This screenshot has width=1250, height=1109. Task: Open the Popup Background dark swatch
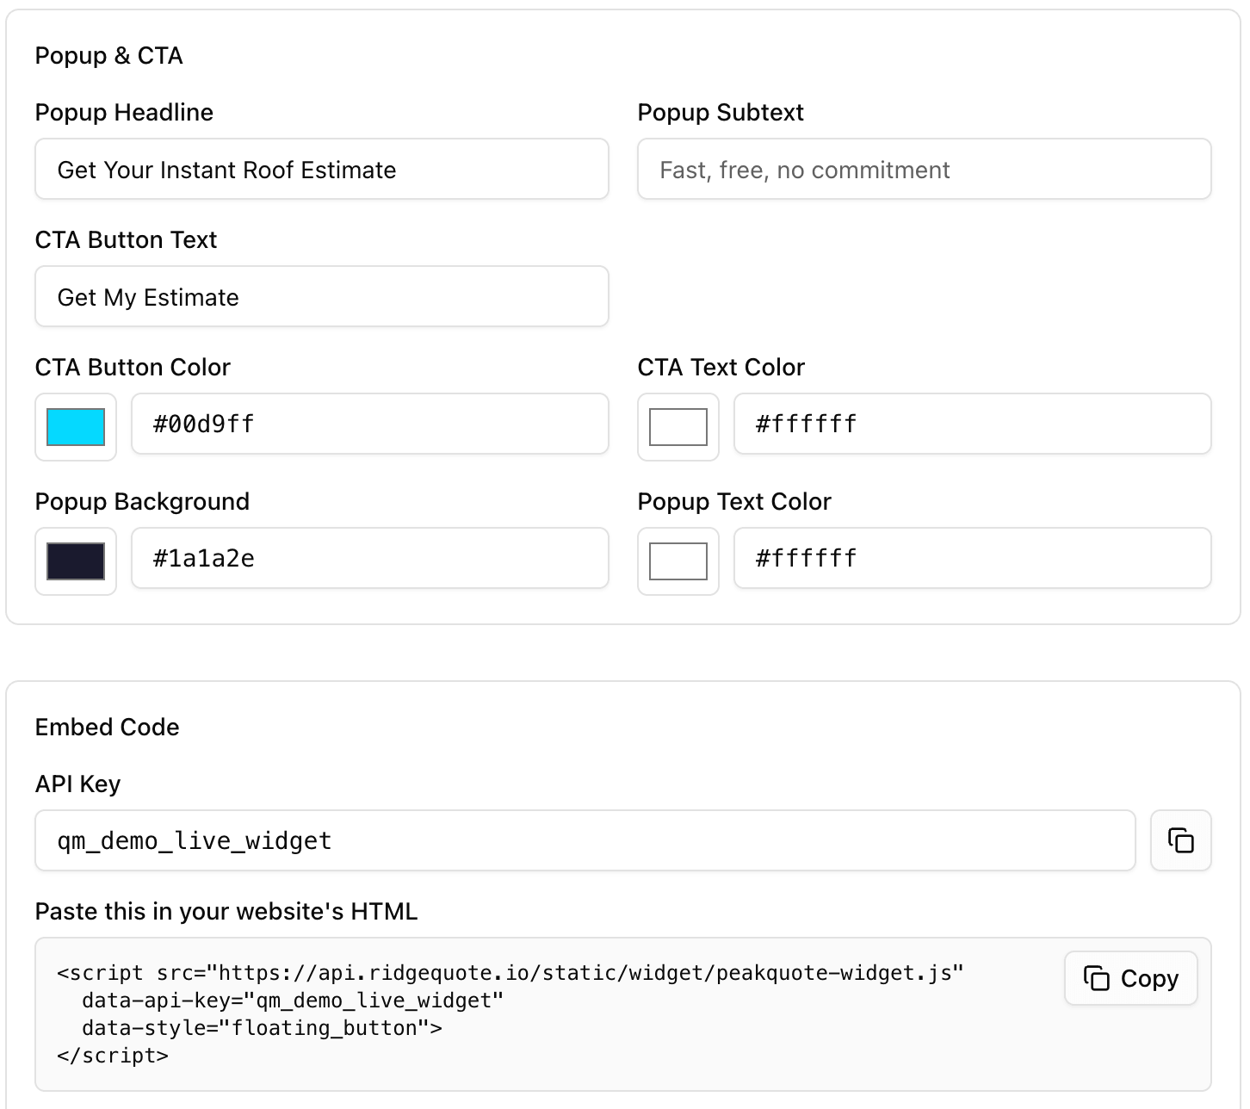click(x=76, y=561)
